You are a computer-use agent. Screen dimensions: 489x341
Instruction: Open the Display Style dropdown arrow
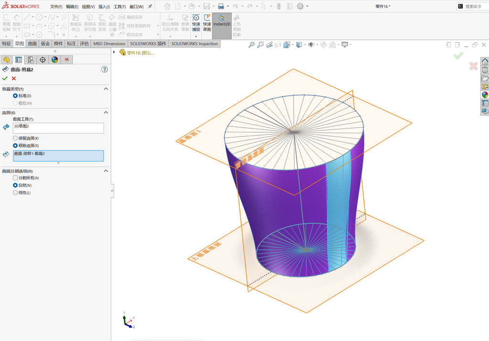click(x=305, y=45)
